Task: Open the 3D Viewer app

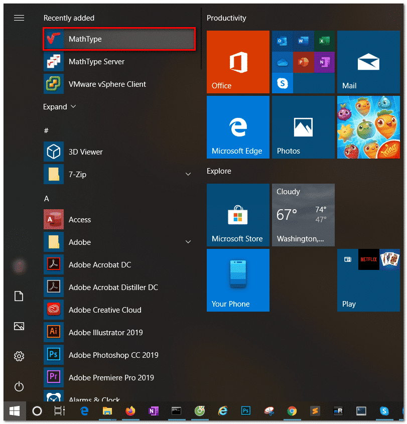Action: point(85,152)
